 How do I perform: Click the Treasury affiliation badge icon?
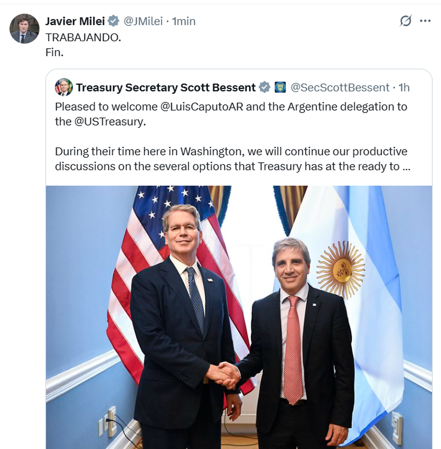(280, 87)
